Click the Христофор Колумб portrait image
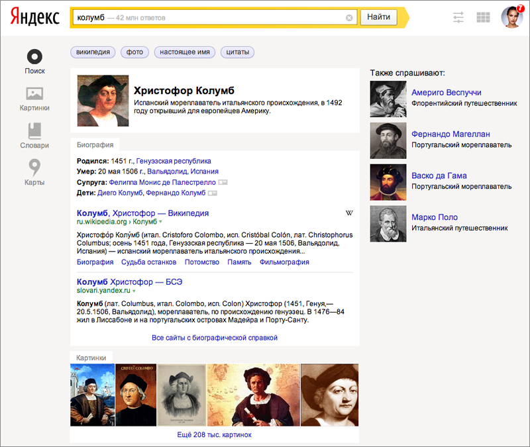Viewport: 530px width, 447px height. click(x=103, y=101)
